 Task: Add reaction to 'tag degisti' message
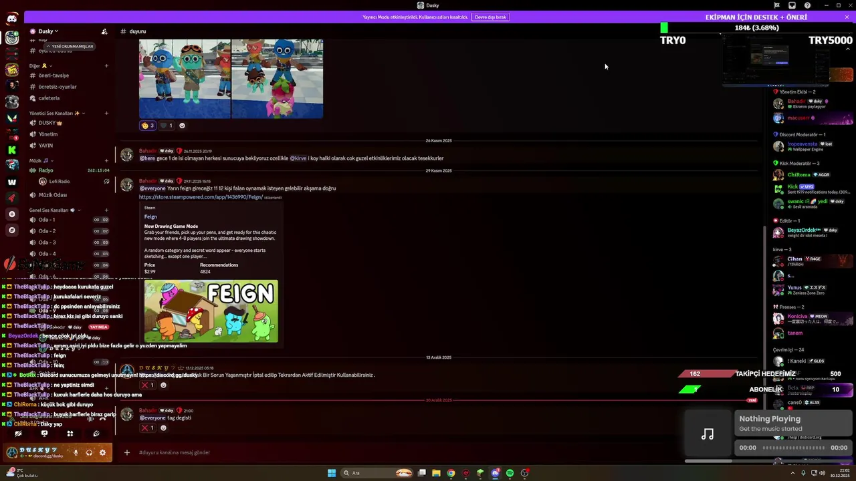163,428
